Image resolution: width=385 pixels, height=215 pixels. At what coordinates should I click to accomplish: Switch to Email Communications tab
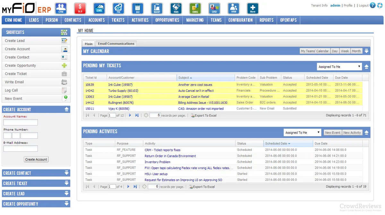pyautogui.click(x=116, y=44)
